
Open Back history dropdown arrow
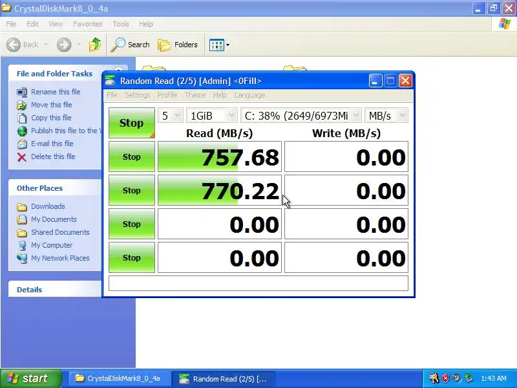46,45
